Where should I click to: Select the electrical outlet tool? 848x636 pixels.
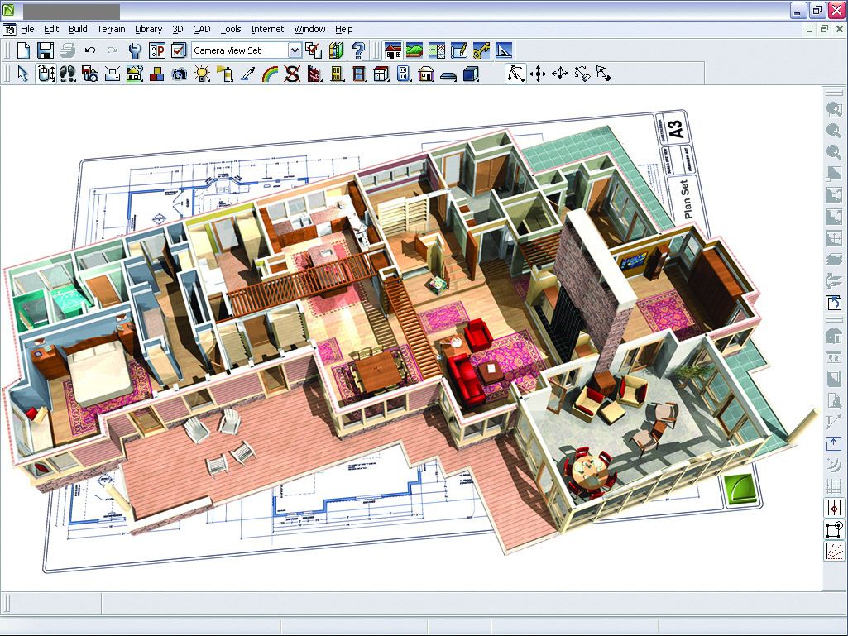coord(404,74)
